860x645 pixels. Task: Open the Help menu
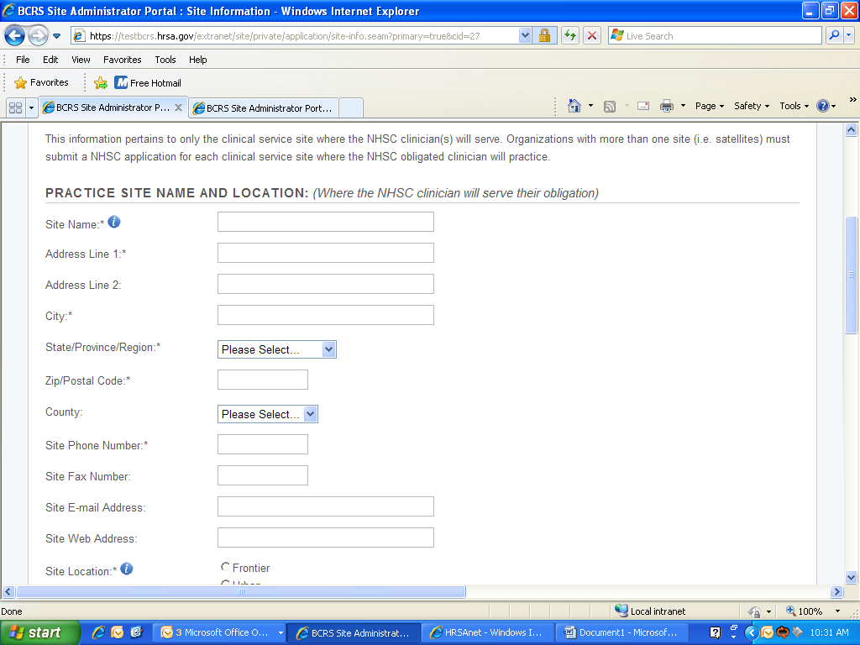point(198,60)
